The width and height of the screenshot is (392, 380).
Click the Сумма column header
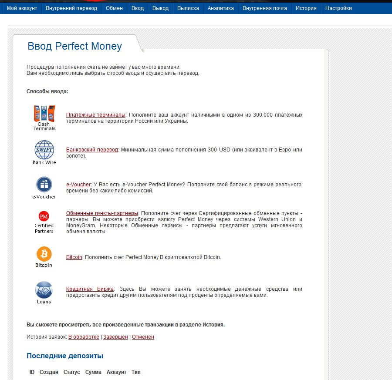pyautogui.click(x=93, y=372)
